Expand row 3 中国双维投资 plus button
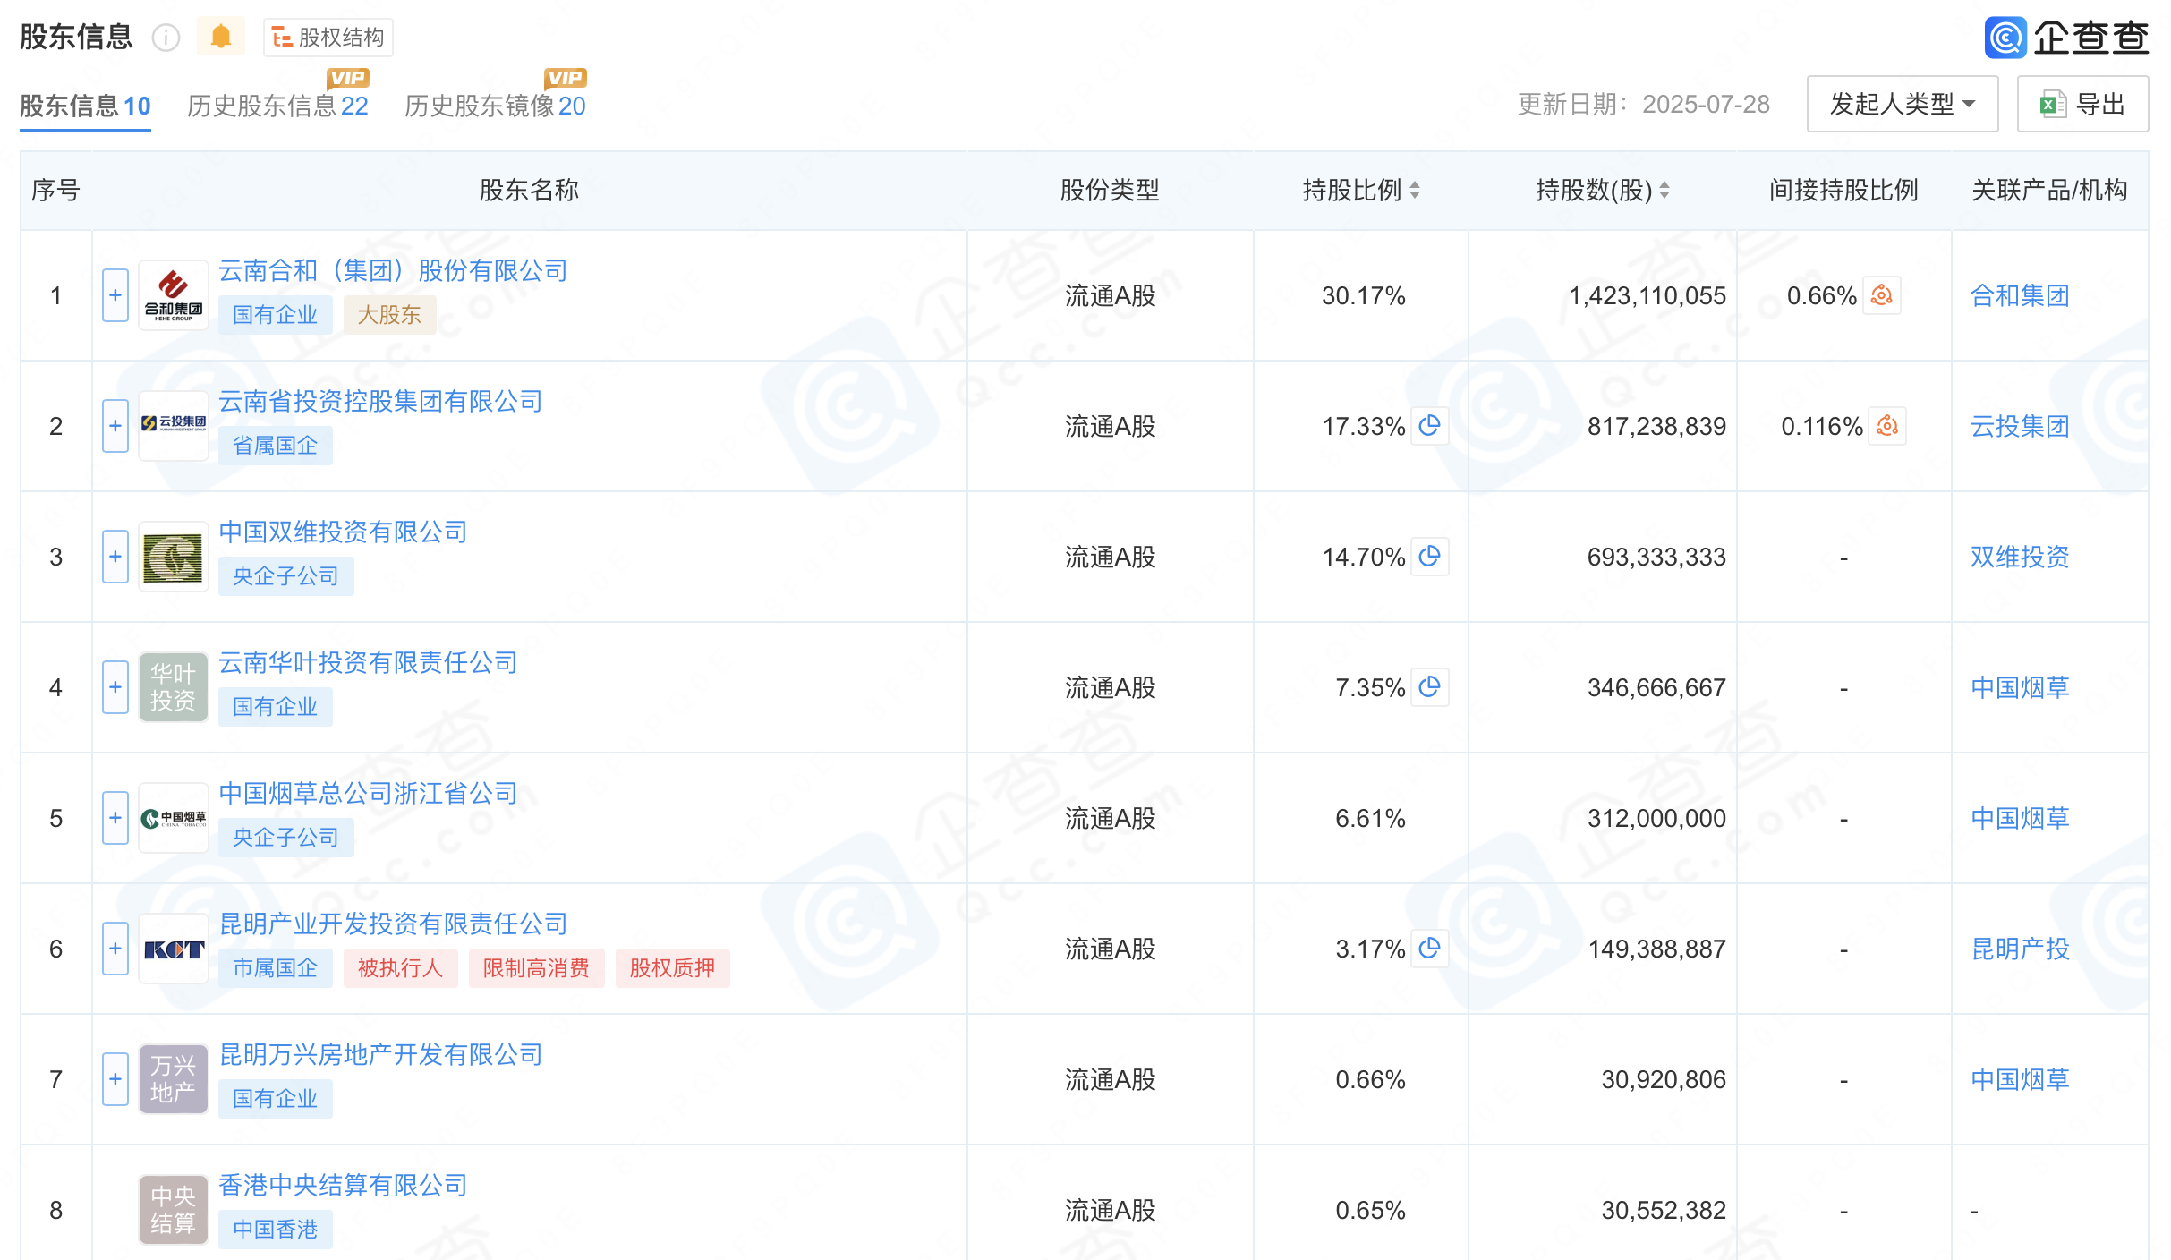Screen dimensions: 2171x1260 [x=115, y=557]
